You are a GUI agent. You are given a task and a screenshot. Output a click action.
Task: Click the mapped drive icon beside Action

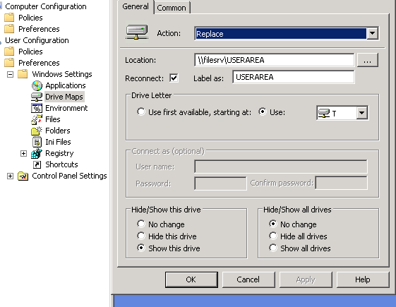coord(137,32)
